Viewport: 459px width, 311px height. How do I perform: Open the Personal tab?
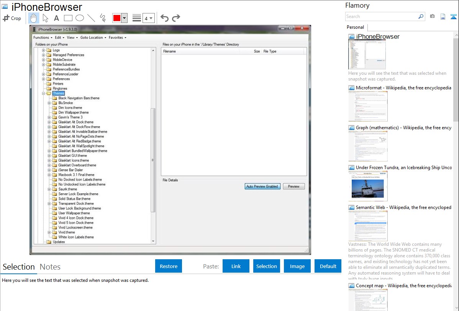(355, 27)
